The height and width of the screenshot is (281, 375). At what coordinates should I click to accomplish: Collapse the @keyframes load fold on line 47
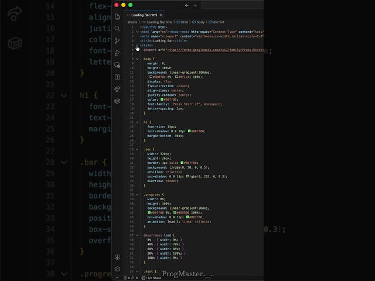tap(137, 235)
